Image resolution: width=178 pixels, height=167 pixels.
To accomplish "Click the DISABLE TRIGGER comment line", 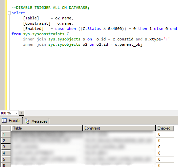I will coord(51,8).
